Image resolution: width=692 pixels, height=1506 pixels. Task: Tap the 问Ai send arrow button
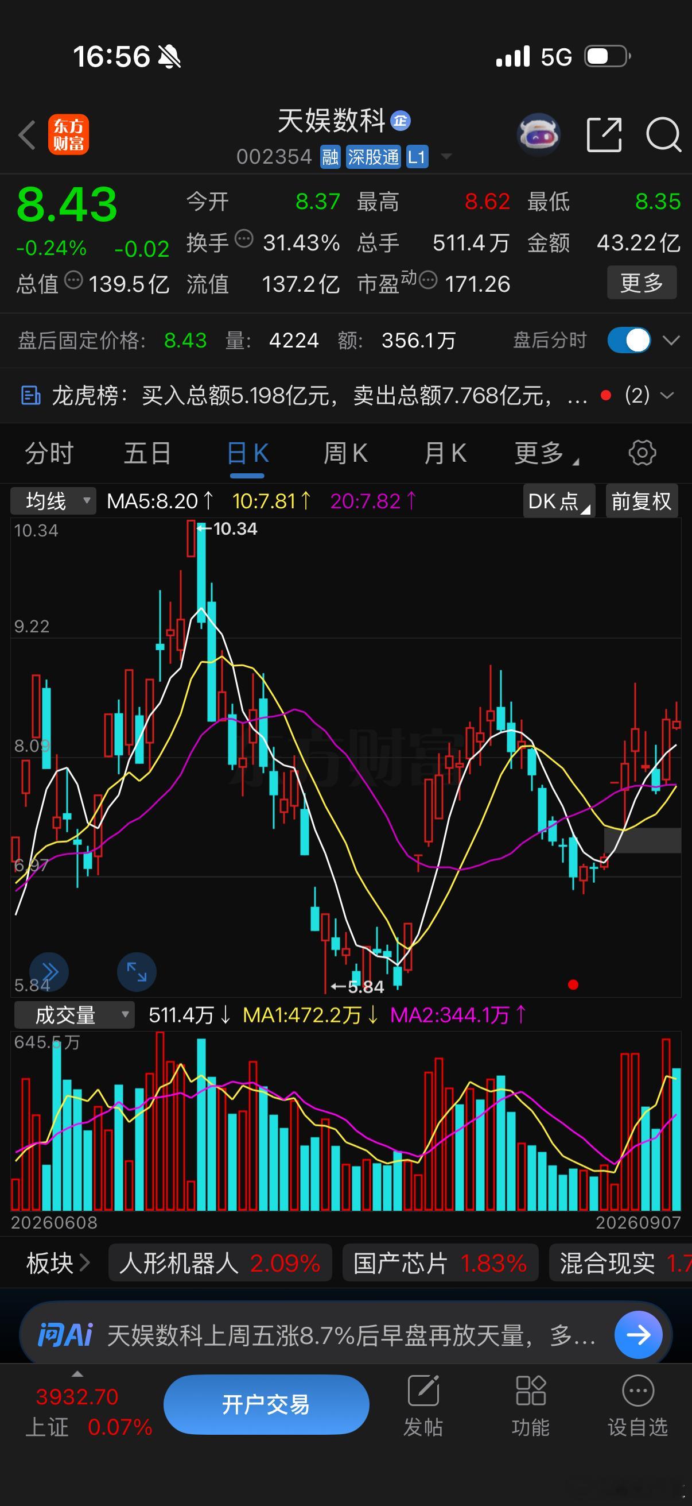click(x=638, y=1335)
